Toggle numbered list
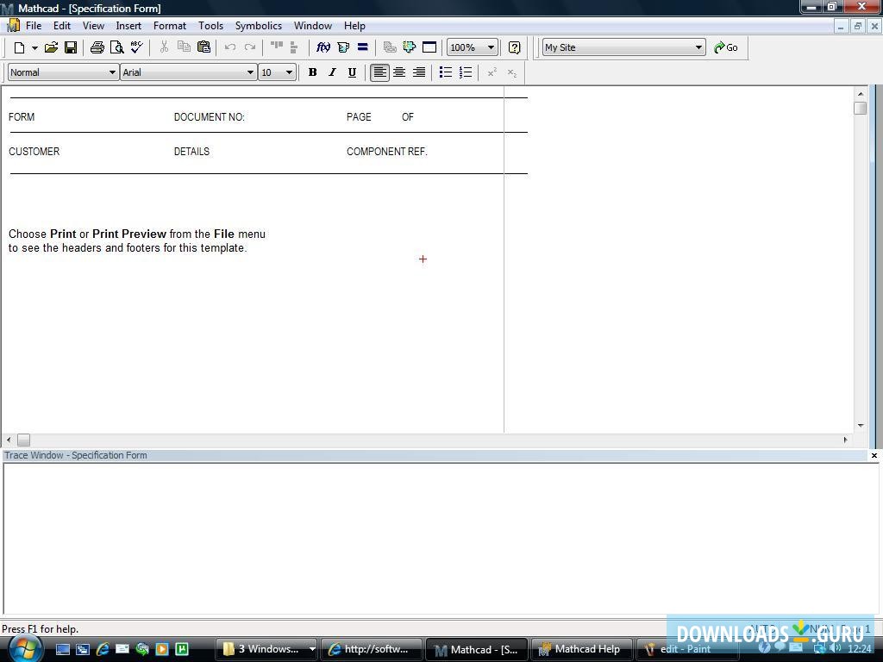 coord(465,72)
